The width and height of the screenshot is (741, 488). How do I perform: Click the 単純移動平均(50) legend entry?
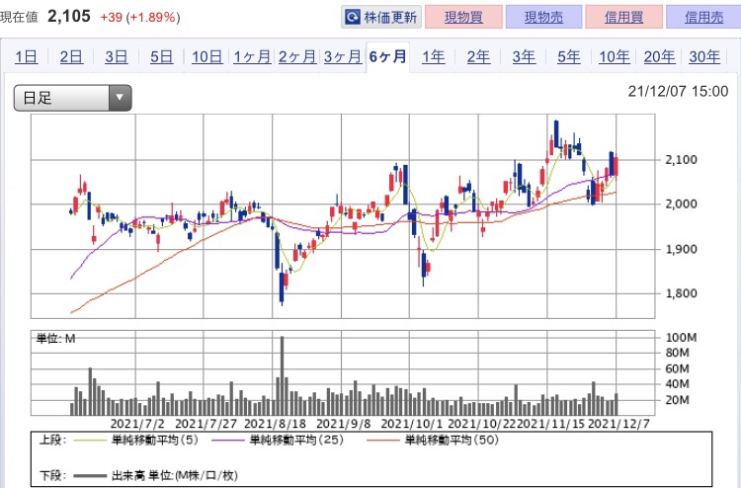pyautogui.click(x=452, y=441)
